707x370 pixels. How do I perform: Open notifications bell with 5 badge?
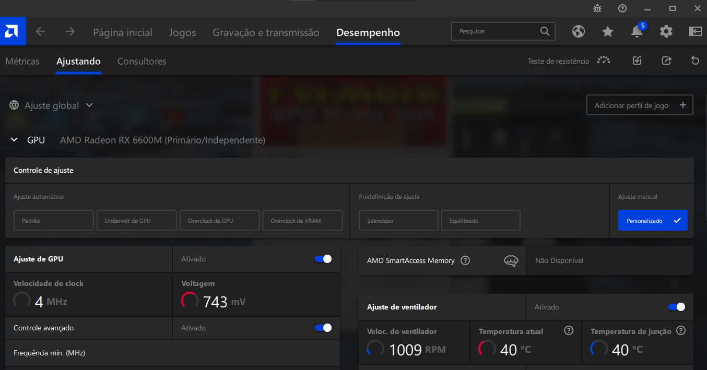tap(638, 31)
